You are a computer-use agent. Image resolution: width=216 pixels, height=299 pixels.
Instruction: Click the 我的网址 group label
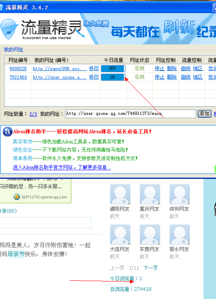pos(14,50)
